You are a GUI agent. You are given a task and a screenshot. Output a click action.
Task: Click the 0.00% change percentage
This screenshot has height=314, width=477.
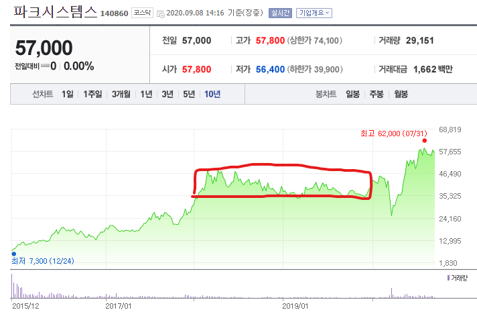(x=79, y=66)
